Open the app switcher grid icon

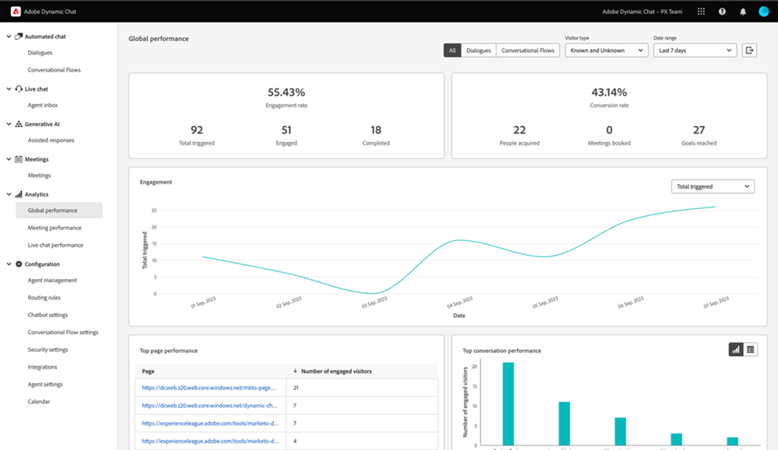click(x=700, y=11)
